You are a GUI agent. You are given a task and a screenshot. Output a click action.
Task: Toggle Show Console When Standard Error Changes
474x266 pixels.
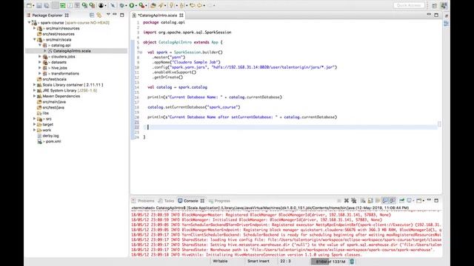[x=393, y=200]
